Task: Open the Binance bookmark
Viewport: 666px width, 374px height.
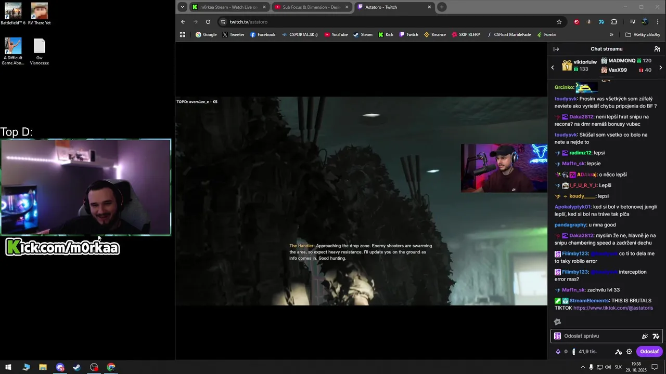Action: [x=435, y=35]
